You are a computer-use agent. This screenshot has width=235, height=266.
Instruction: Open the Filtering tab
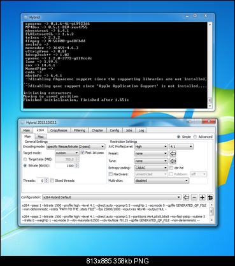point(80,130)
